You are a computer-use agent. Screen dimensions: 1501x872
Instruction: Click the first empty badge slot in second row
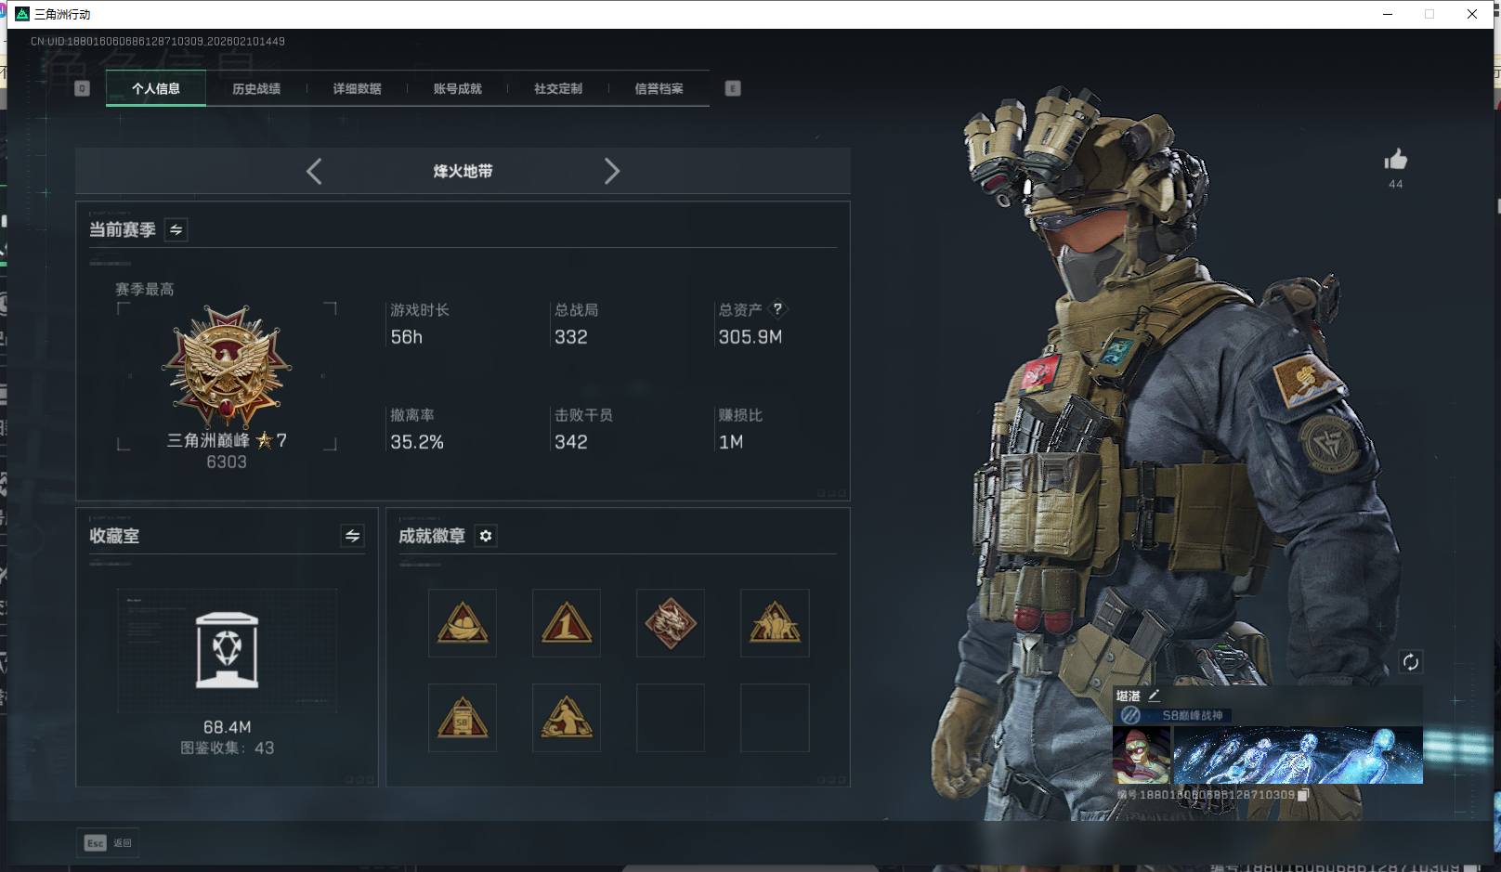coord(671,718)
